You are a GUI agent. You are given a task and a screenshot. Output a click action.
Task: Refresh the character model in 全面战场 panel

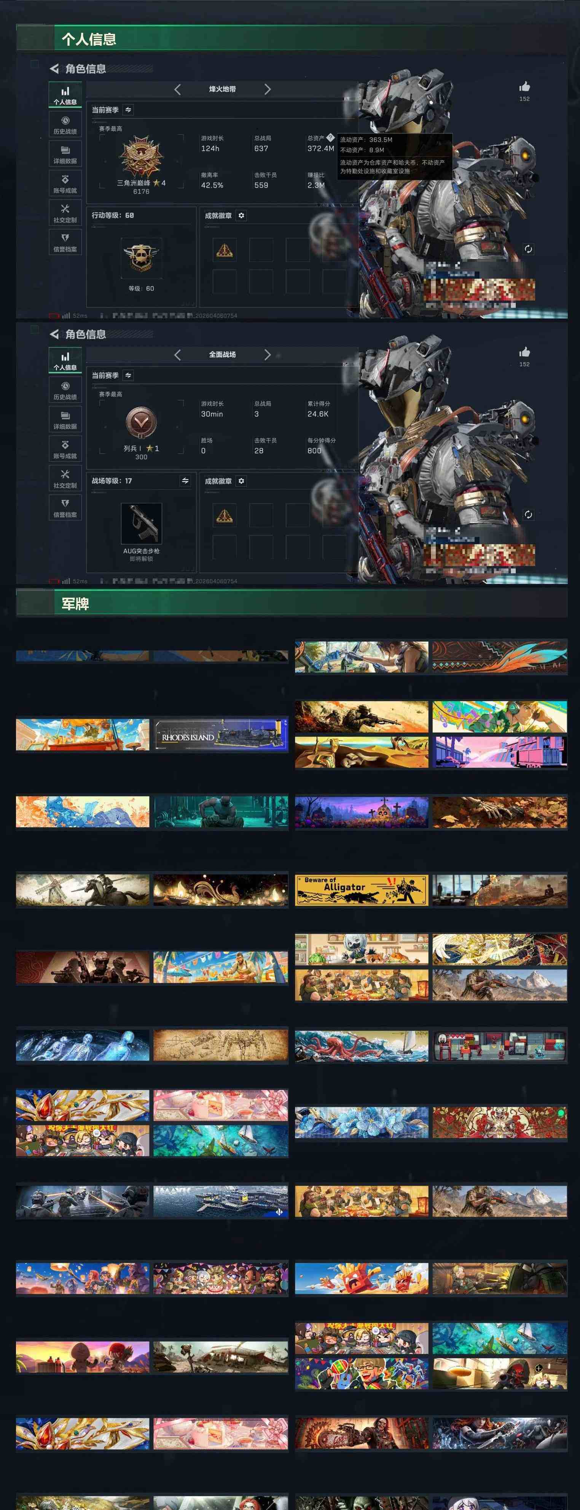pos(528,515)
